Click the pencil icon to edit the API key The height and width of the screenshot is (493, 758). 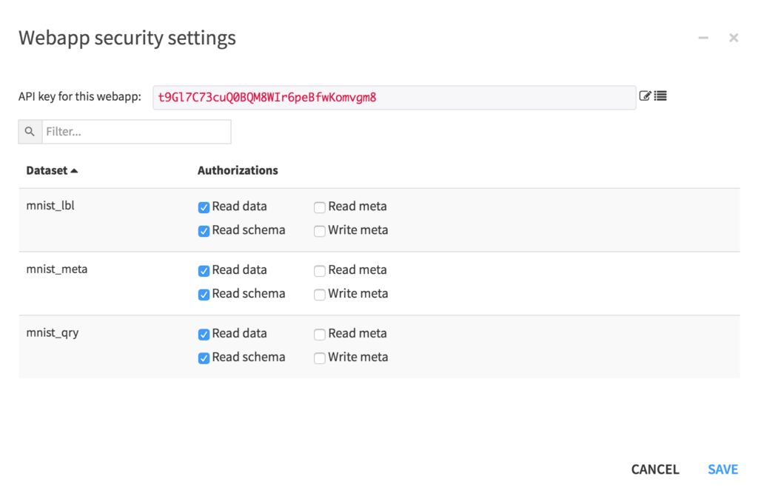tap(644, 95)
